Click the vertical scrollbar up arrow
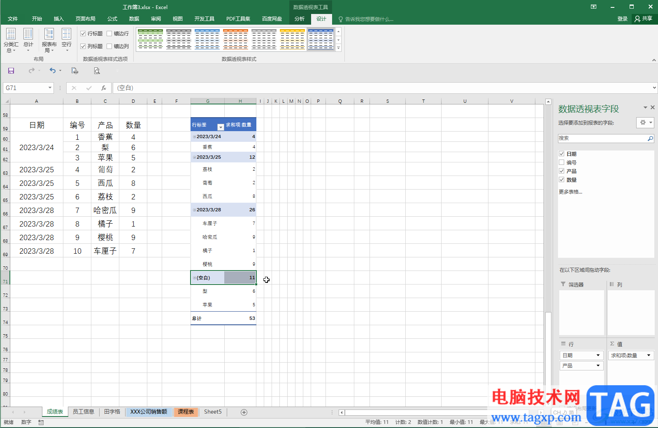 click(x=548, y=102)
